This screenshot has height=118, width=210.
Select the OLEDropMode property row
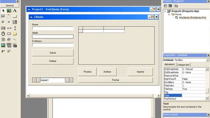pyautogui.click(x=185, y=72)
